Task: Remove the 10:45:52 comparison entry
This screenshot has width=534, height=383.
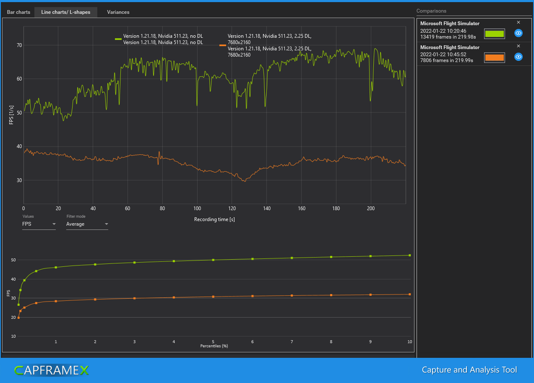Action: tap(518, 46)
